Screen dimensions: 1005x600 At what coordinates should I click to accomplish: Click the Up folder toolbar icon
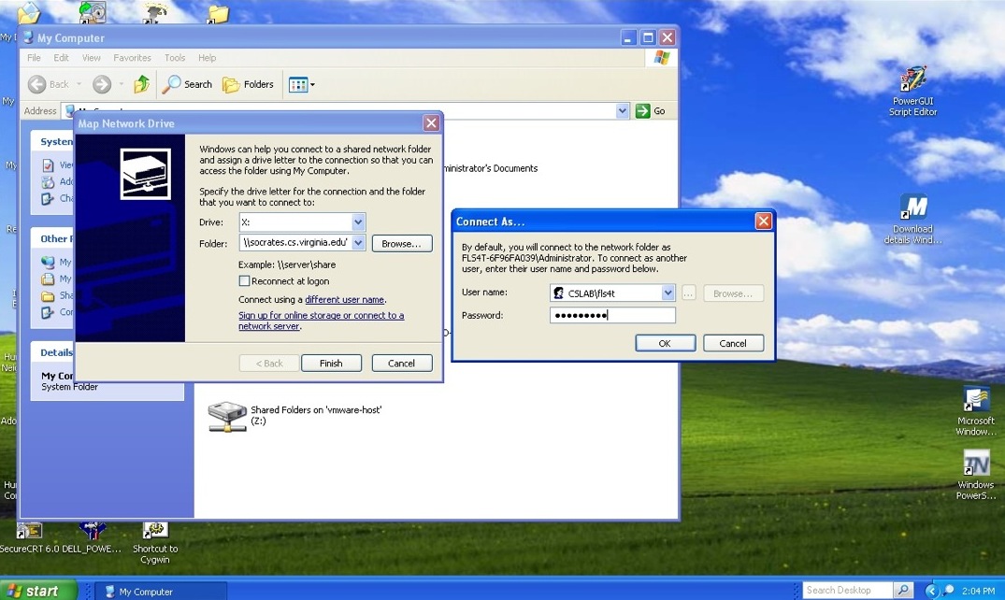coord(141,84)
